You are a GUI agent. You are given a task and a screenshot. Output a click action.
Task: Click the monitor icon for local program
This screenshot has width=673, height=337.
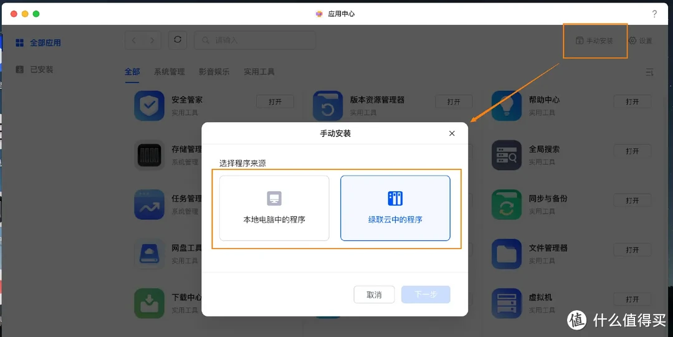274,198
